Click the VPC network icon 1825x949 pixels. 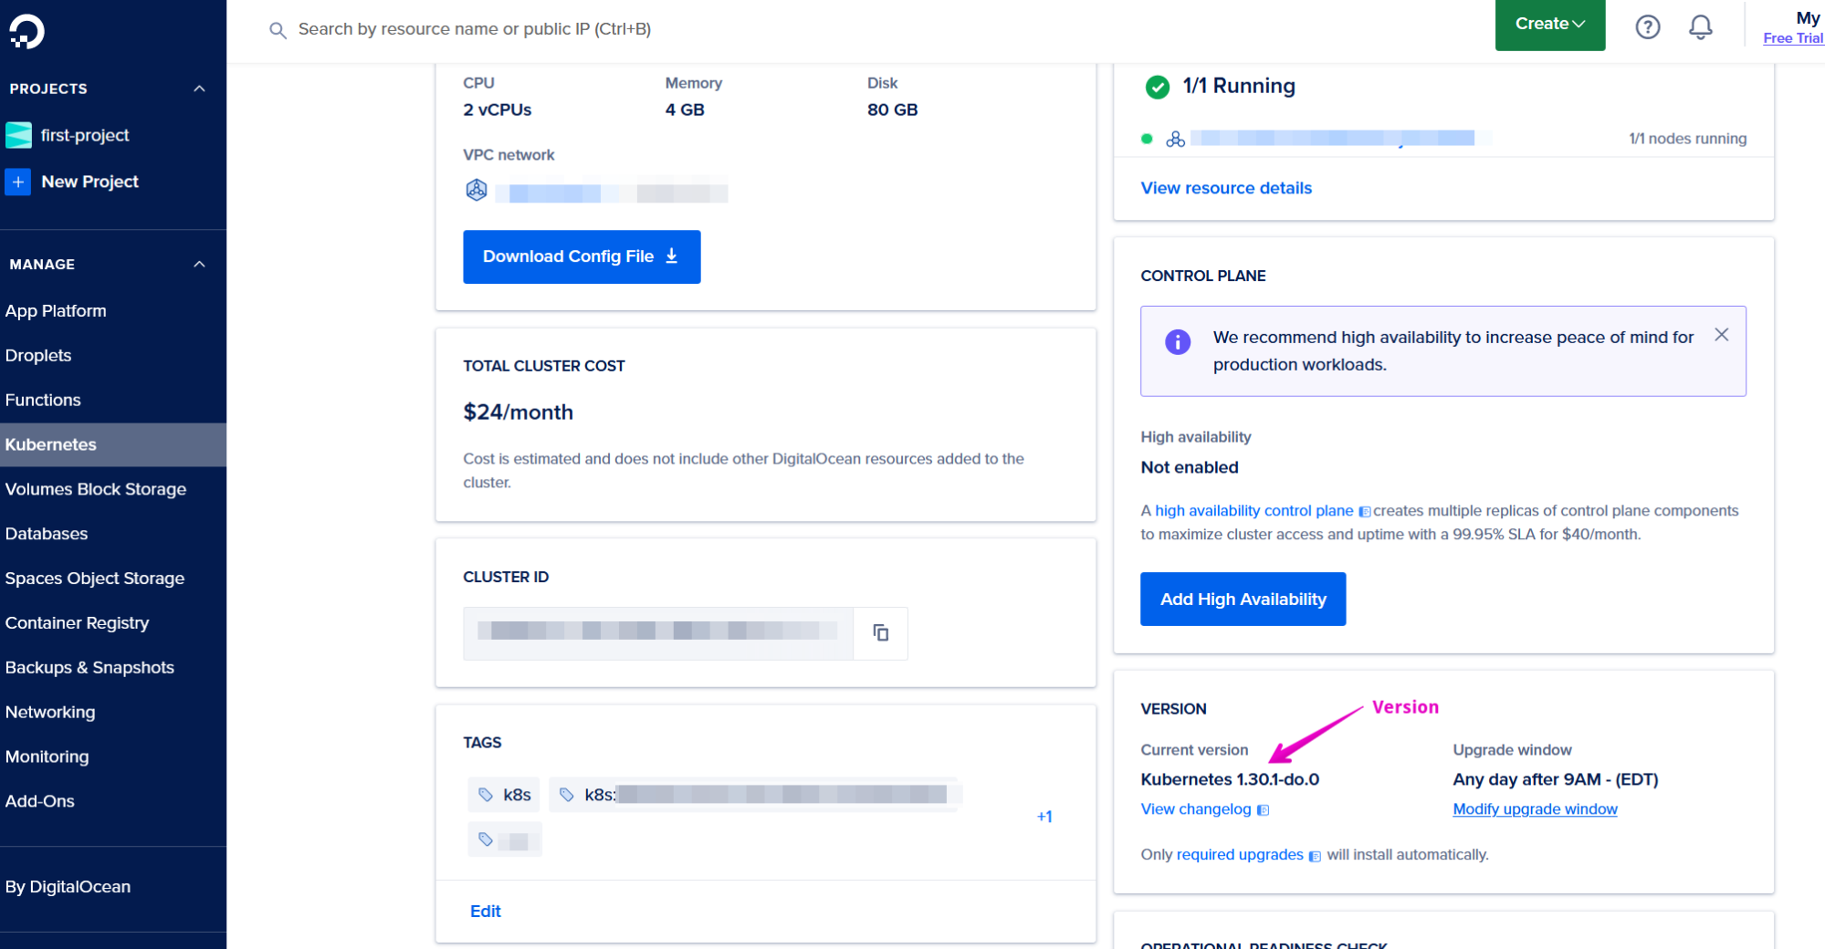coord(477,190)
